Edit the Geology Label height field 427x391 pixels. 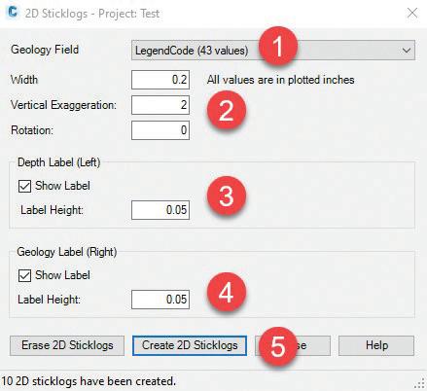point(160,300)
